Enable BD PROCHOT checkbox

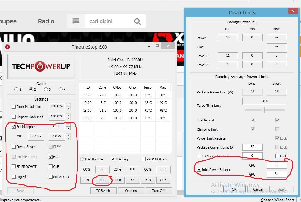(14, 166)
